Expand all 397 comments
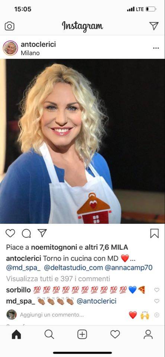 pyautogui.click(x=58, y=279)
